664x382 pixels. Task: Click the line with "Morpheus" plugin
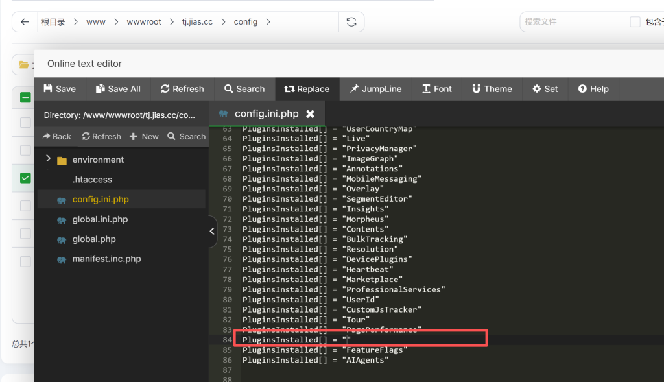(x=315, y=219)
